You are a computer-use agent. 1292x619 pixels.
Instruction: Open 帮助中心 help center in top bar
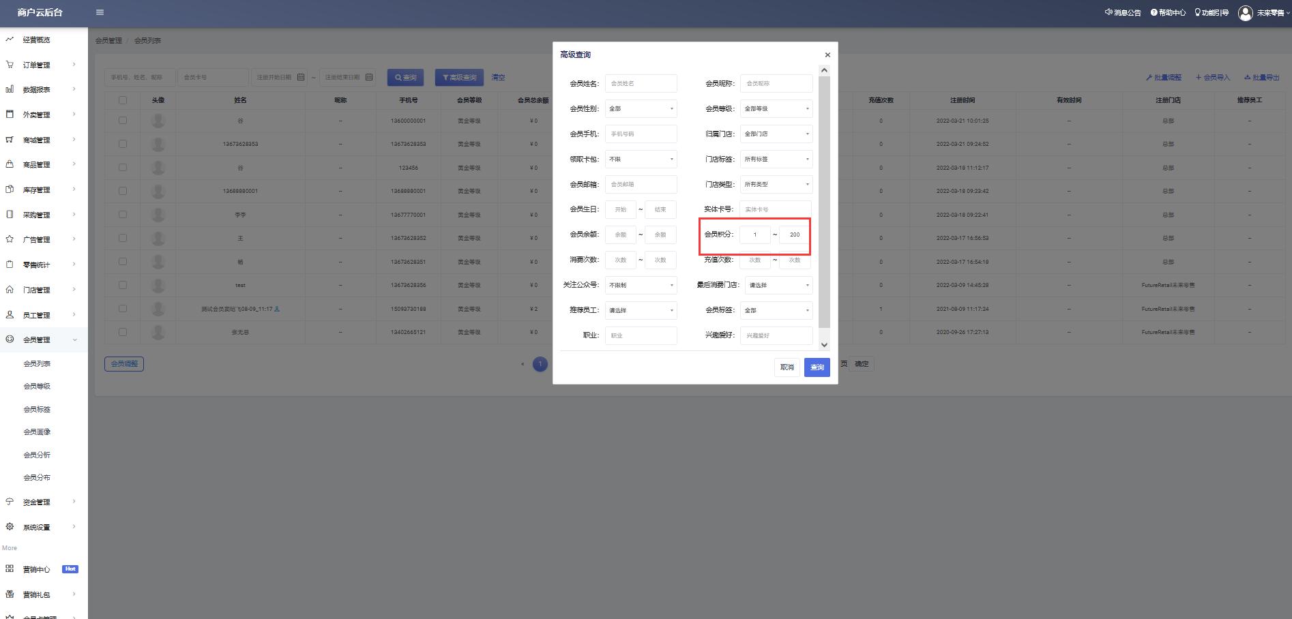click(x=1168, y=12)
